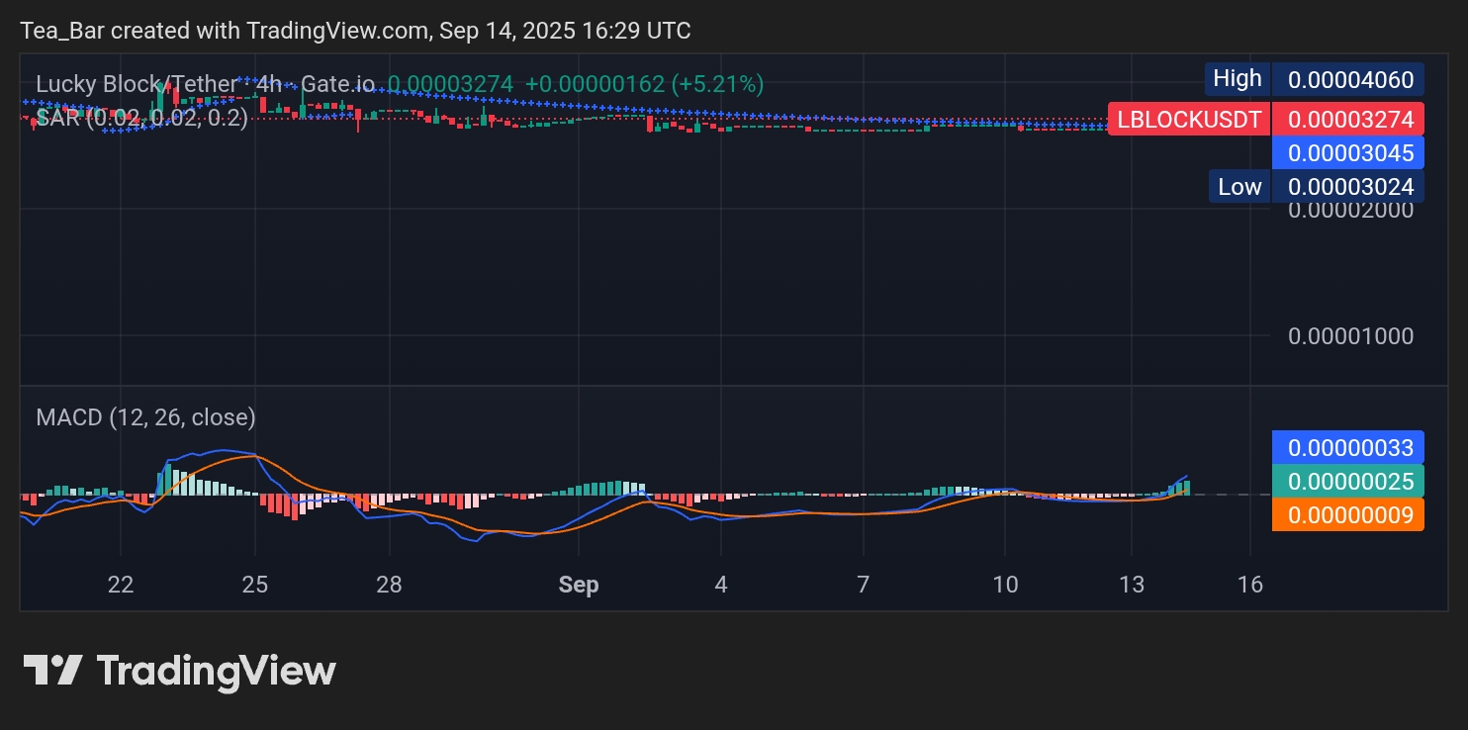Click the SAR (0.02, 0.02, 0.2) indicator legend
Screen dimensions: 1468x730
(141, 119)
